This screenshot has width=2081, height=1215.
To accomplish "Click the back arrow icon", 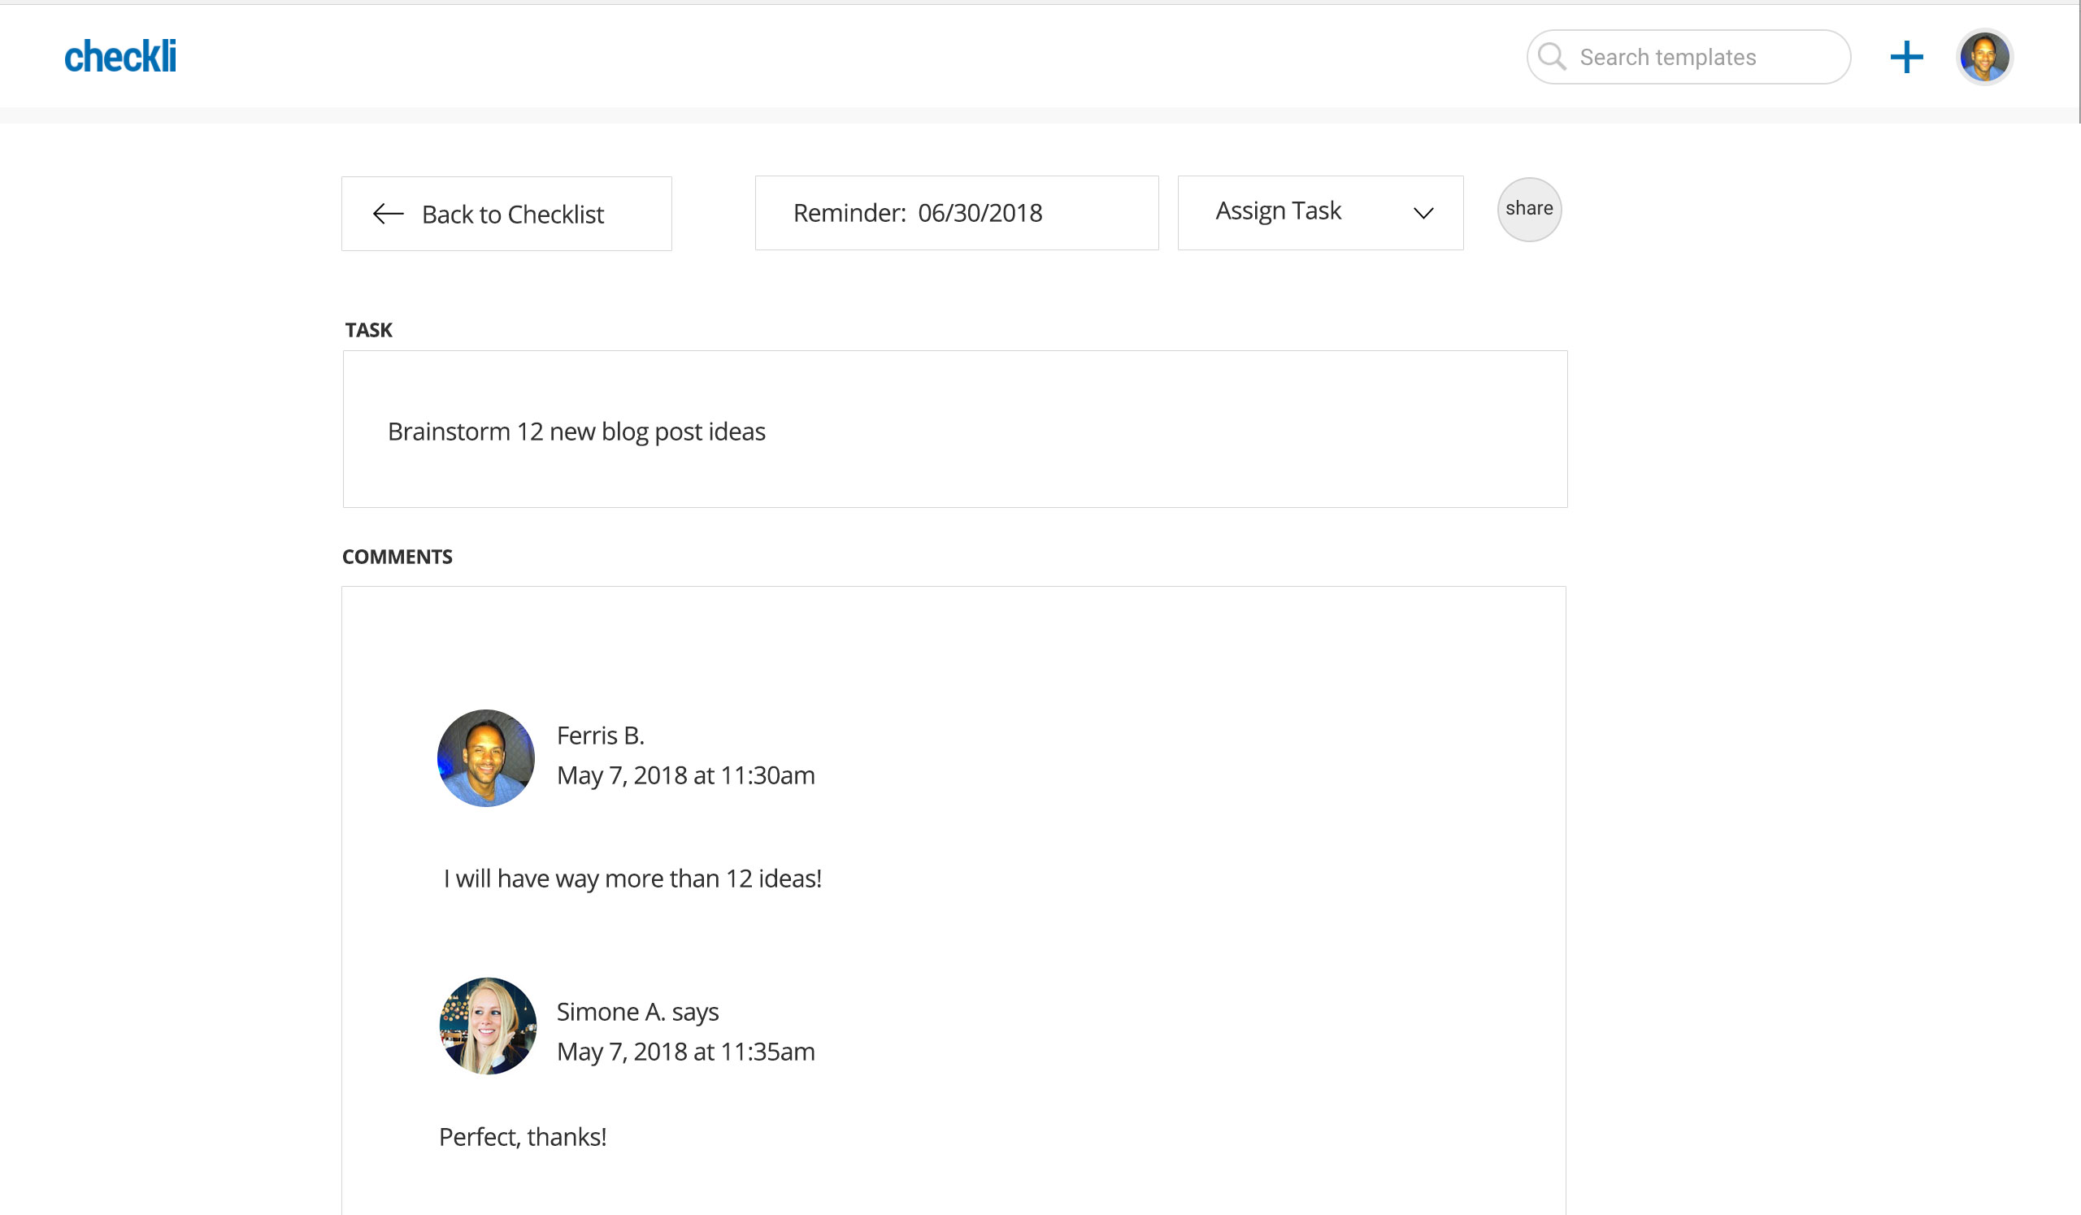I will 388,215.
